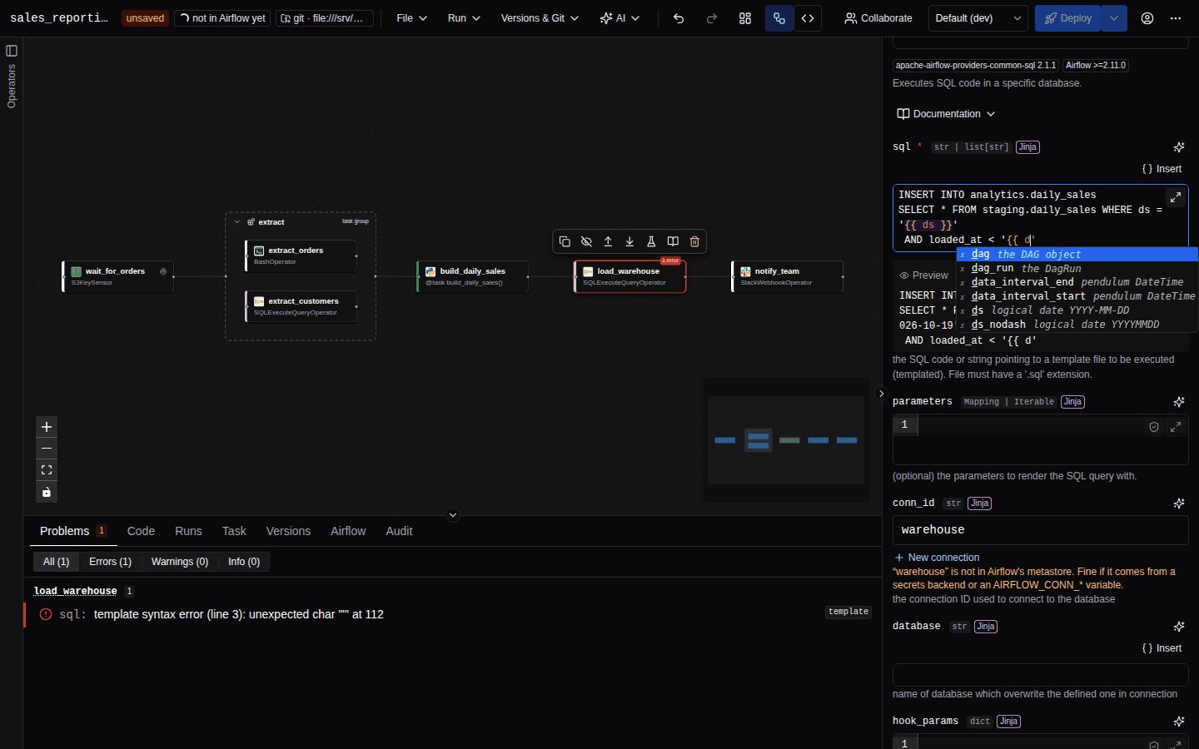Toggle the Operators sidebar panel
Screen dimensions: 1199x749
12,51
